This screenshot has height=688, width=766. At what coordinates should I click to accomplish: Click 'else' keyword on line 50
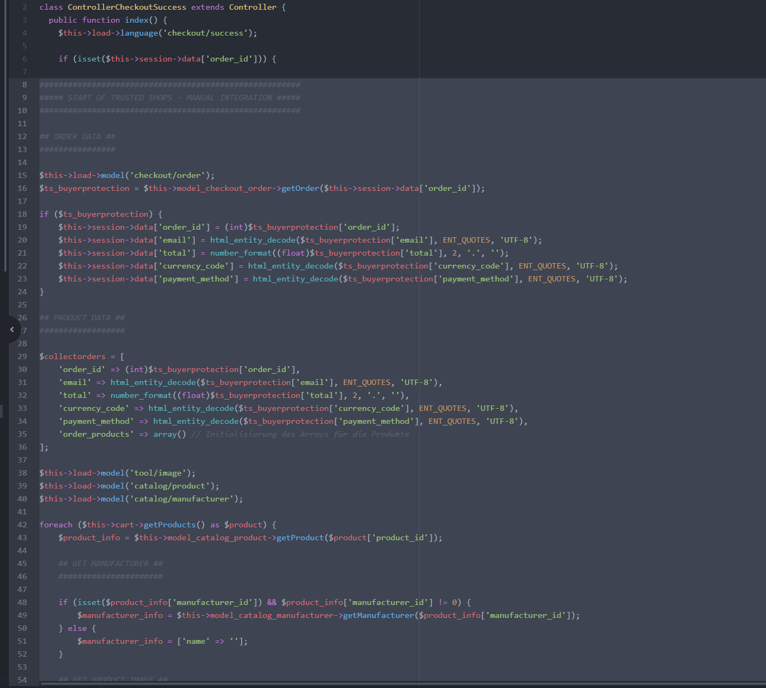coord(77,628)
